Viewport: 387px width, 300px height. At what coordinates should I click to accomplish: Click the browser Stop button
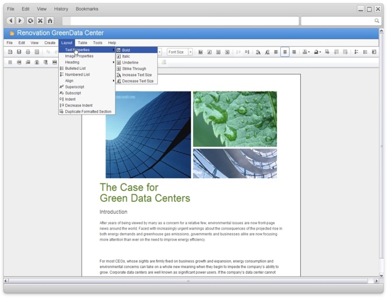pos(40,20)
